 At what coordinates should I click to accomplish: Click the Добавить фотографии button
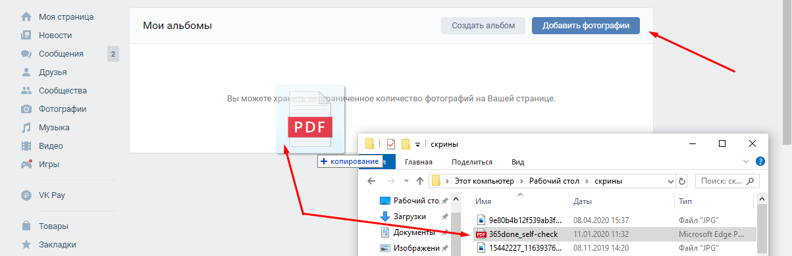pyautogui.click(x=586, y=26)
